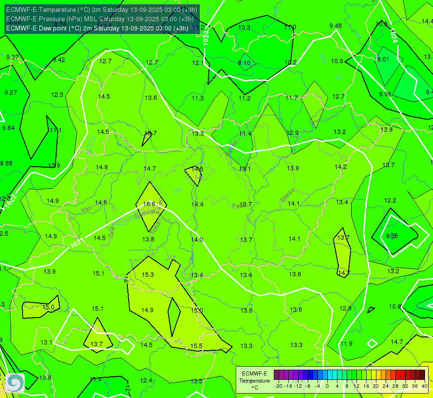Screen dimensions: 433x398
Task: Click the 9.27 temperature value
Action: pyautogui.click(x=11, y=92)
